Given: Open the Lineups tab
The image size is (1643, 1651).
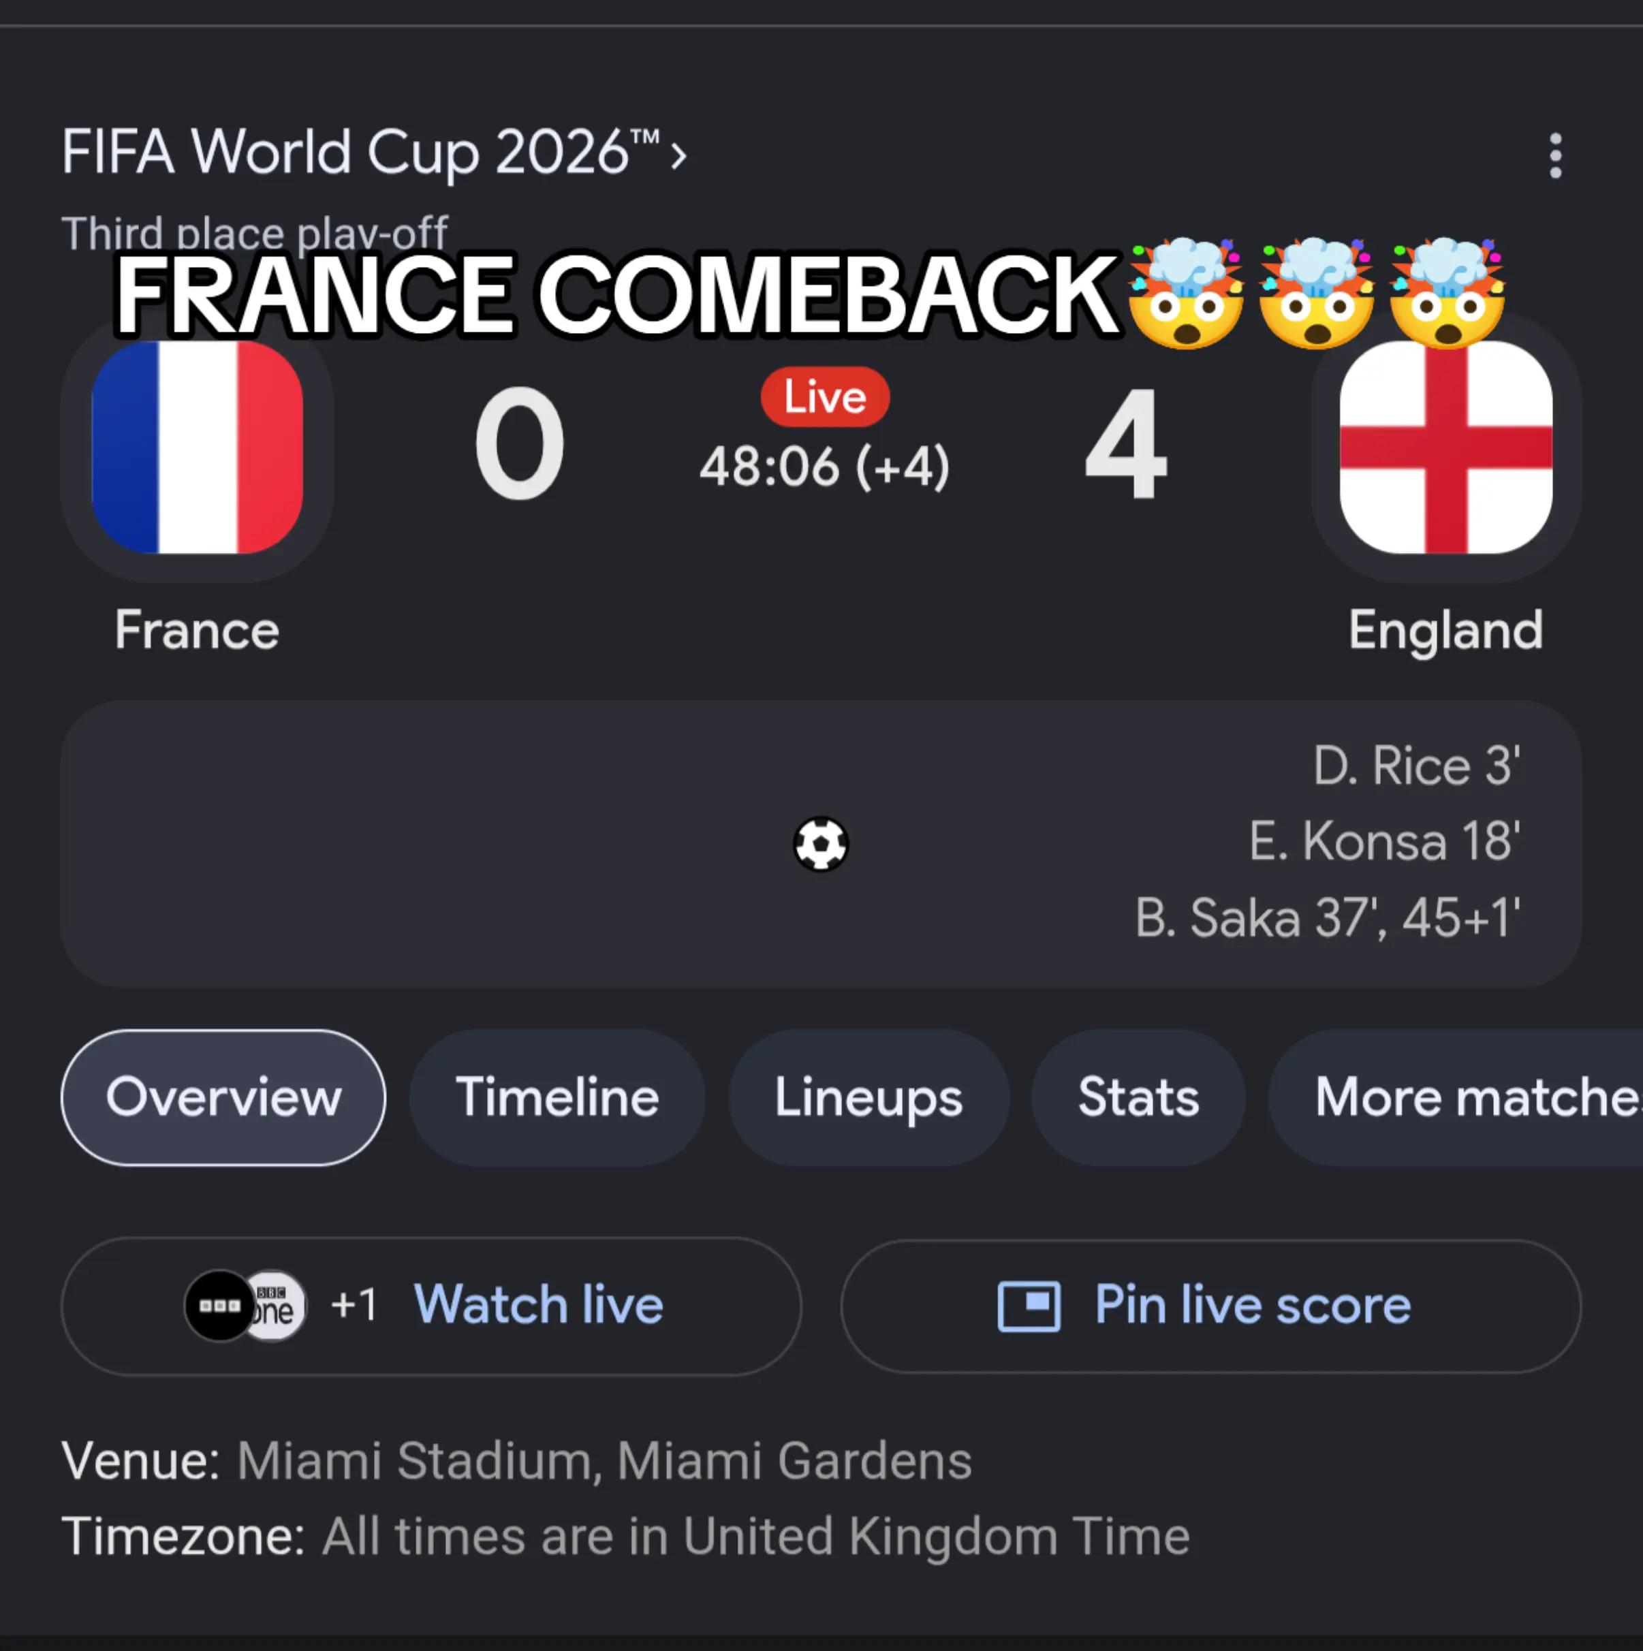Looking at the screenshot, I should coord(869,1097).
